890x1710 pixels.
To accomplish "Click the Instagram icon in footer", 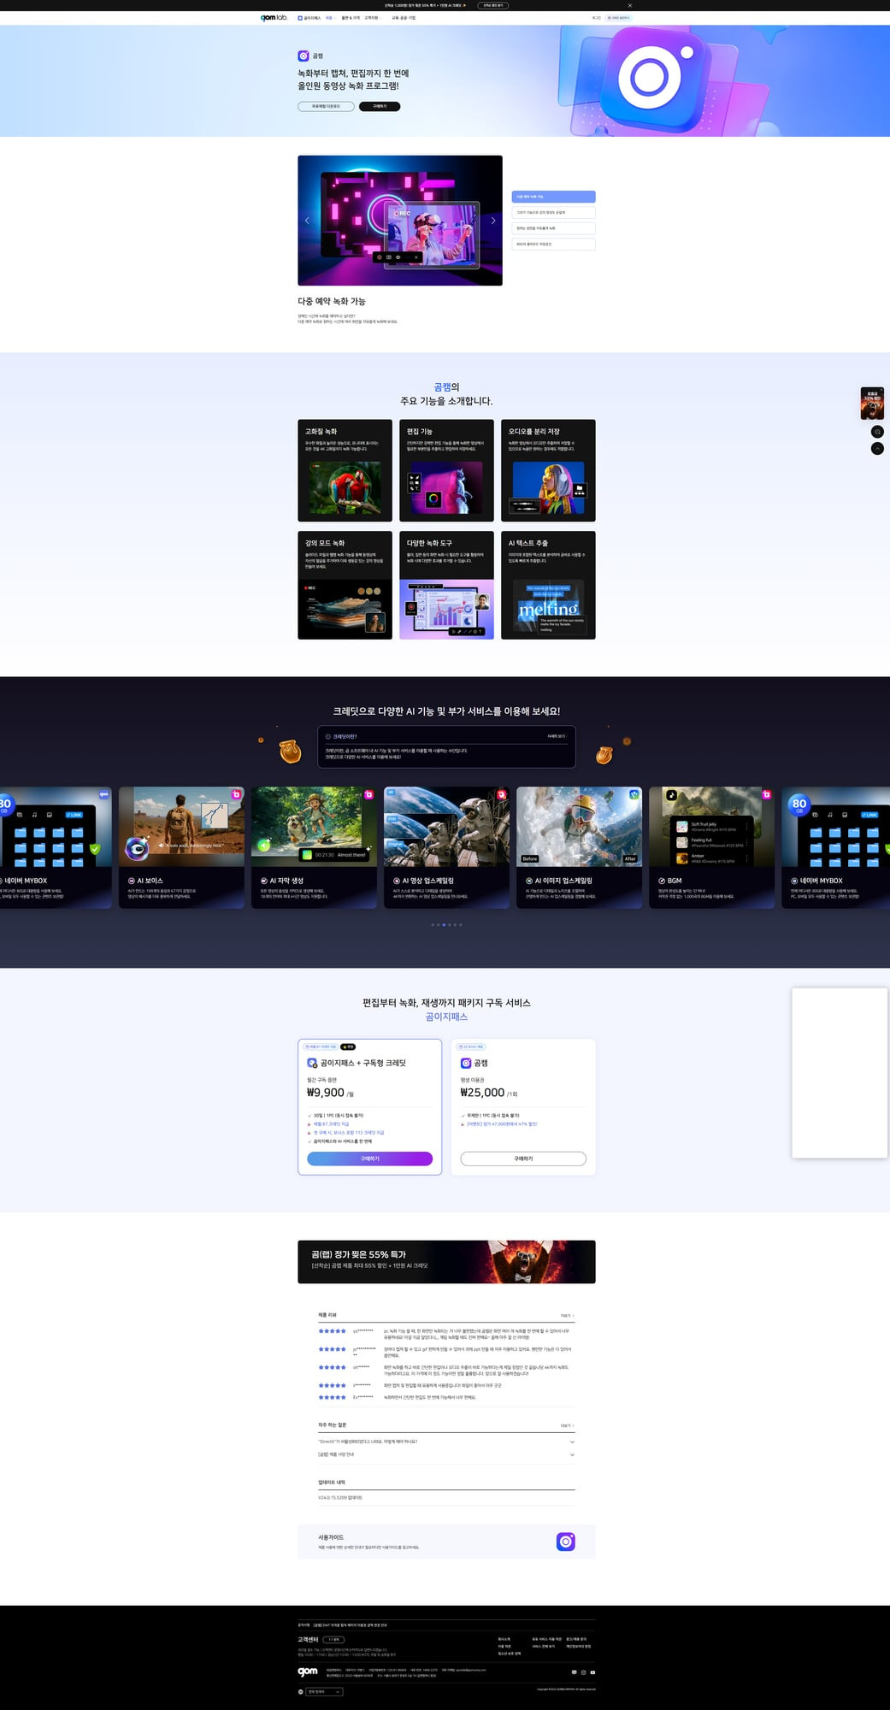I will (583, 1672).
